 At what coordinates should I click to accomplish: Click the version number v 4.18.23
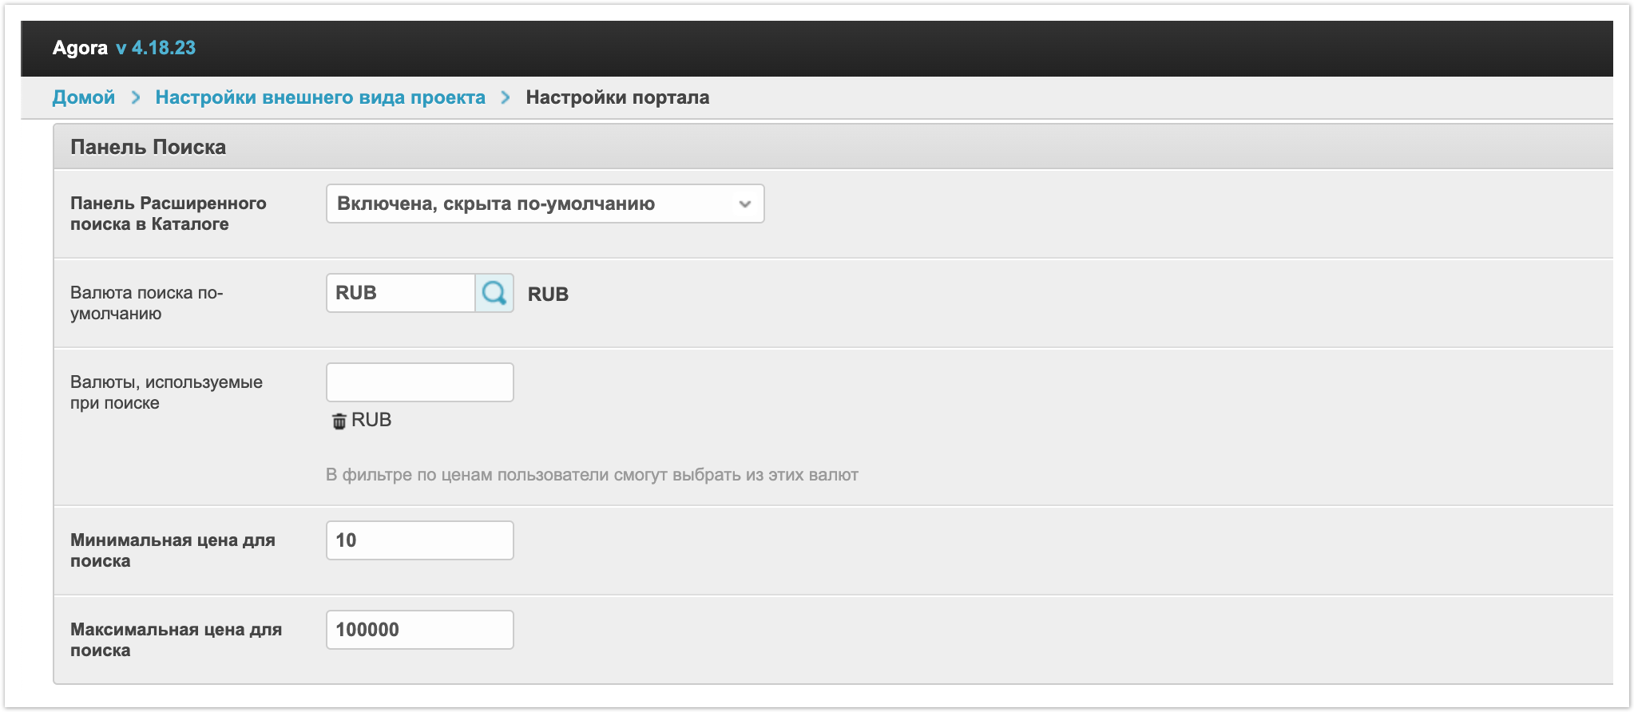[156, 48]
